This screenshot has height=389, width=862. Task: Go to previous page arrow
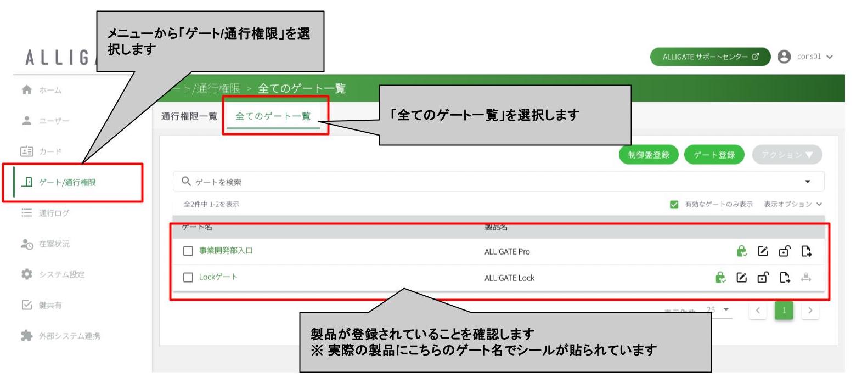[758, 311]
